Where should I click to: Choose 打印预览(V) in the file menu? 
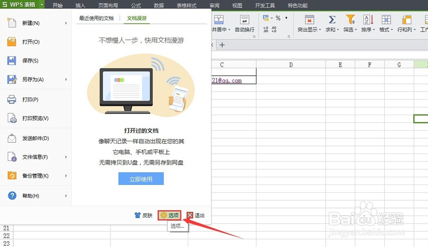point(36,118)
